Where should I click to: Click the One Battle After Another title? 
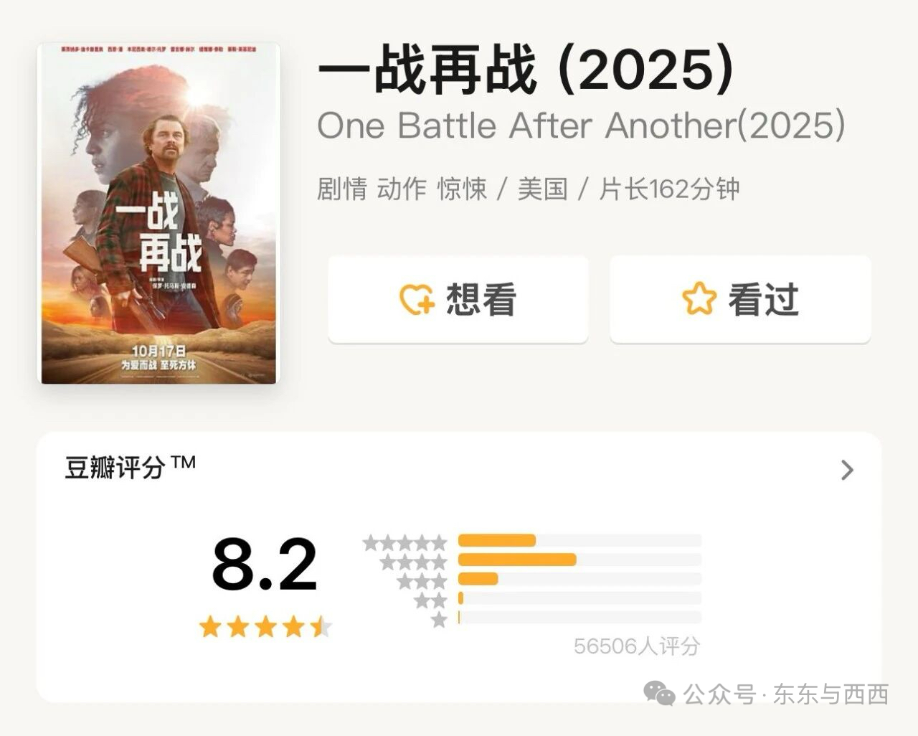[581, 126]
